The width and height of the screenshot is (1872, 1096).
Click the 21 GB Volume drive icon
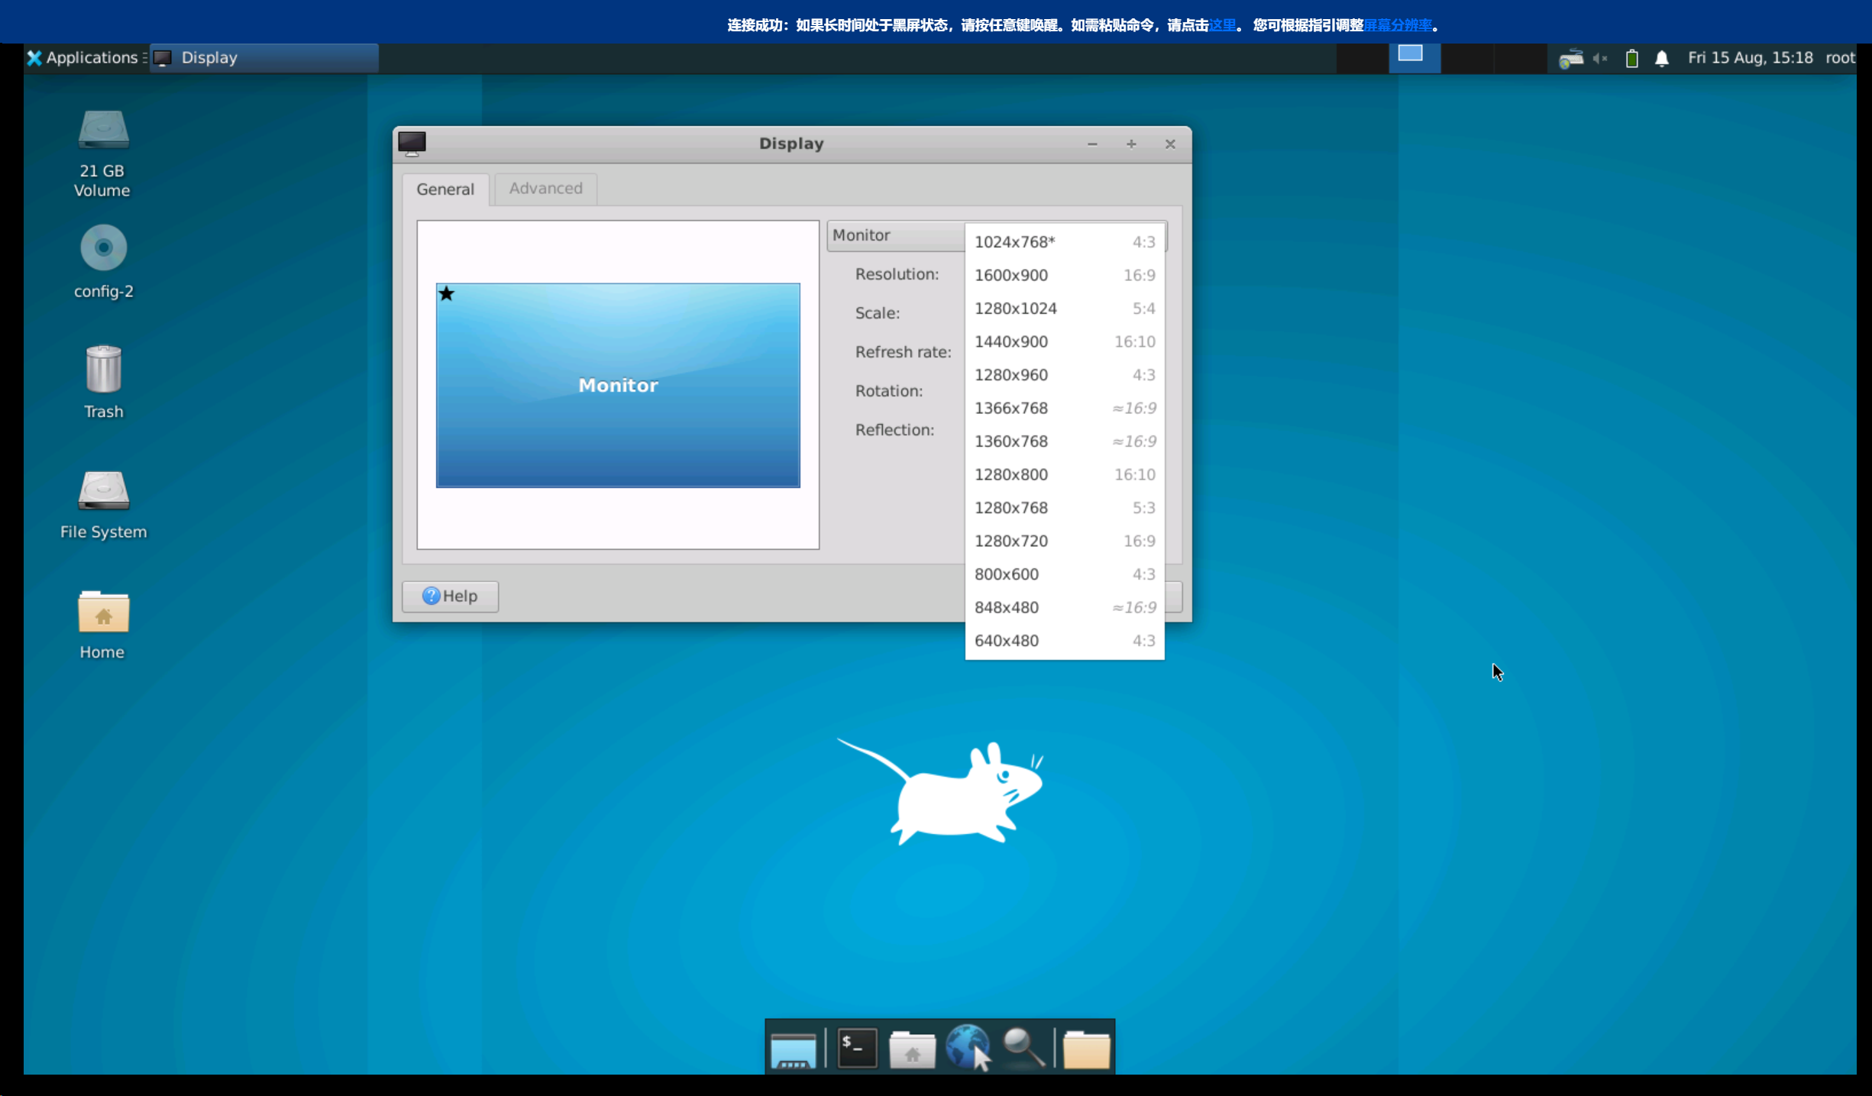(x=103, y=130)
